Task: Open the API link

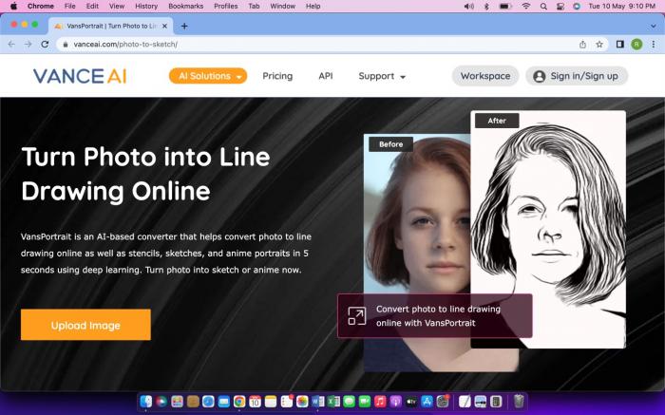Action: tap(325, 76)
